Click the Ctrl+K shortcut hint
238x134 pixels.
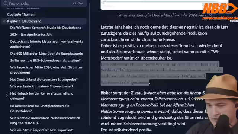78,3
